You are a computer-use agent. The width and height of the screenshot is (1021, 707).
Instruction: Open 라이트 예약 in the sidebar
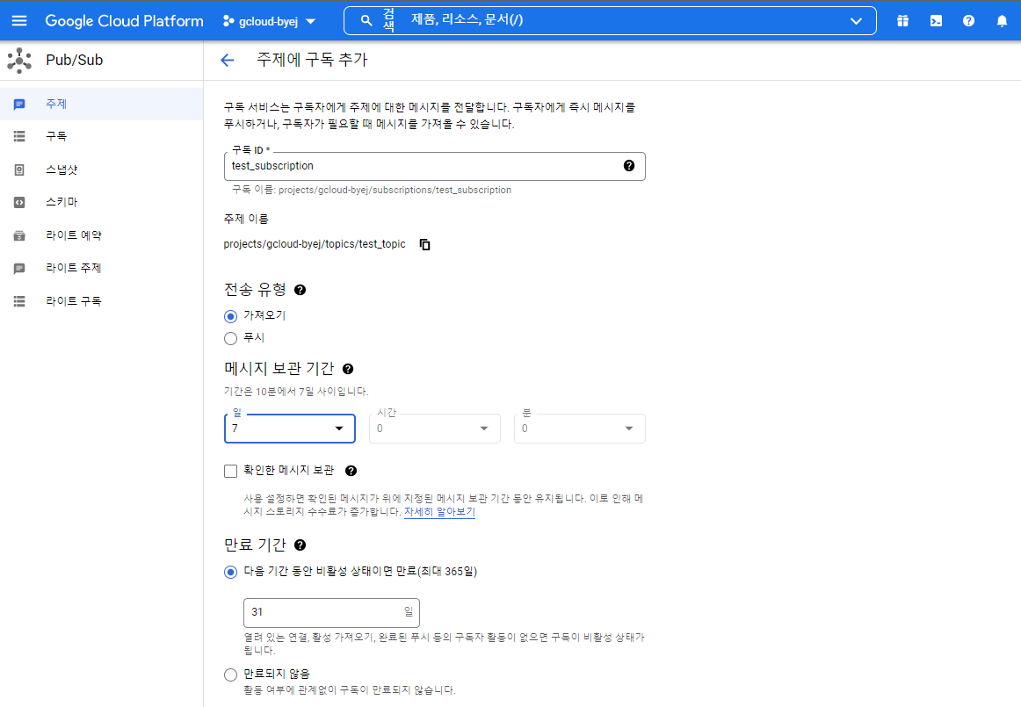[102, 235]
